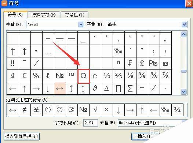Select the new sheqel ₪ symbol
The width and height of the screenshot is (193, 143).
click(165, 64)
